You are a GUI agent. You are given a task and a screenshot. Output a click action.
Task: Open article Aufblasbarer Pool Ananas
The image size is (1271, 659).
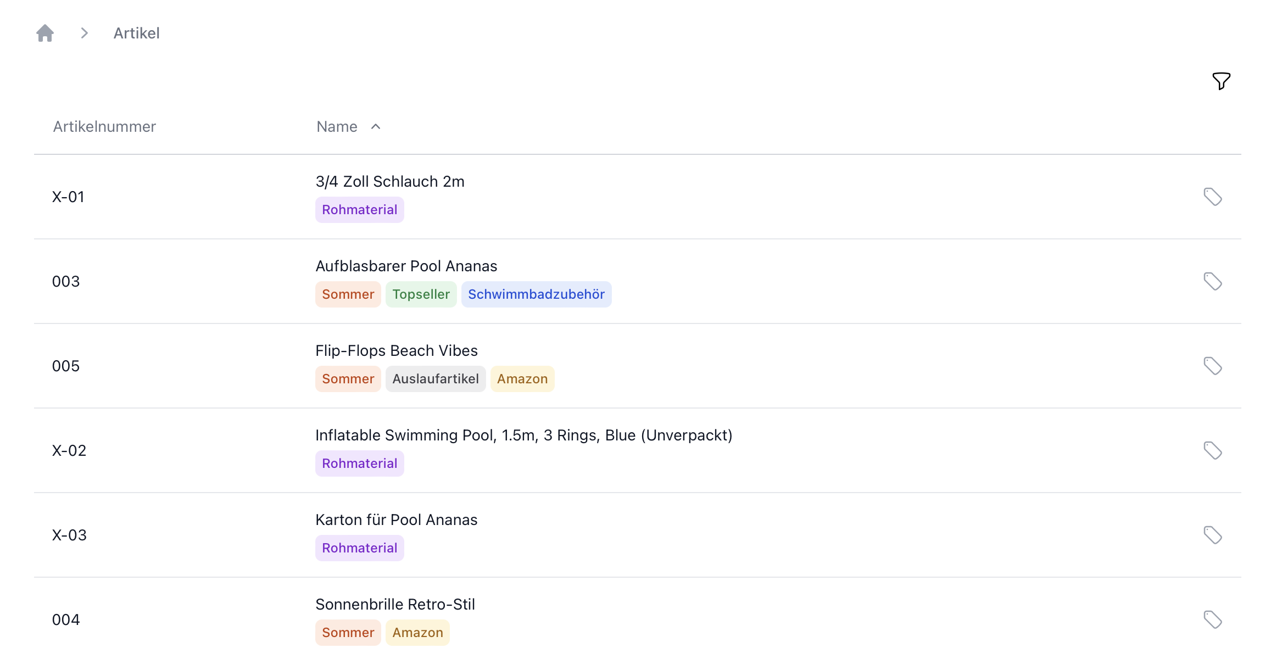point(406,266)
